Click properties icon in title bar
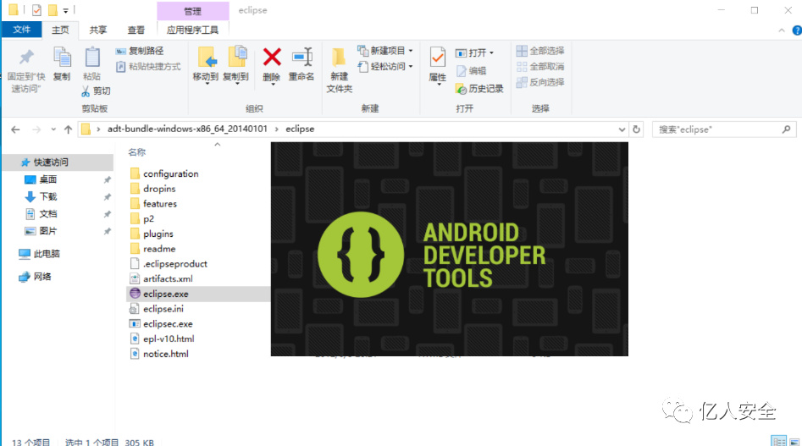This screenshot has width=802, height=446. point(36,9)
